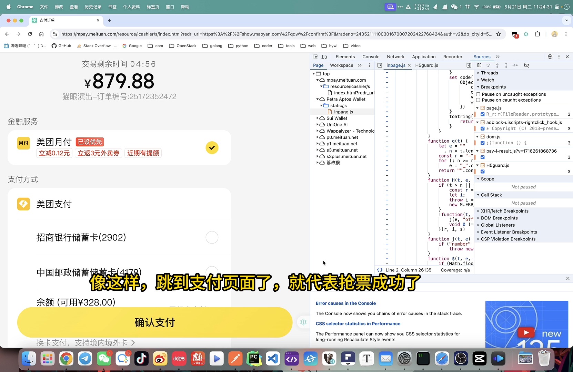Image resolution: width=573 pixels, height=372 pixels.
Task: Toggle the deactivate breakpoints icon
Action: (527, 65)
